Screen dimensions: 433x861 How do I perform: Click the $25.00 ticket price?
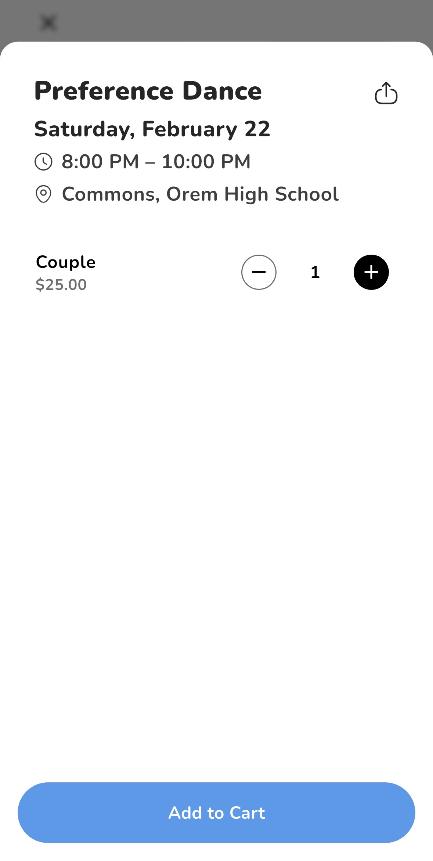pos(61,285)
